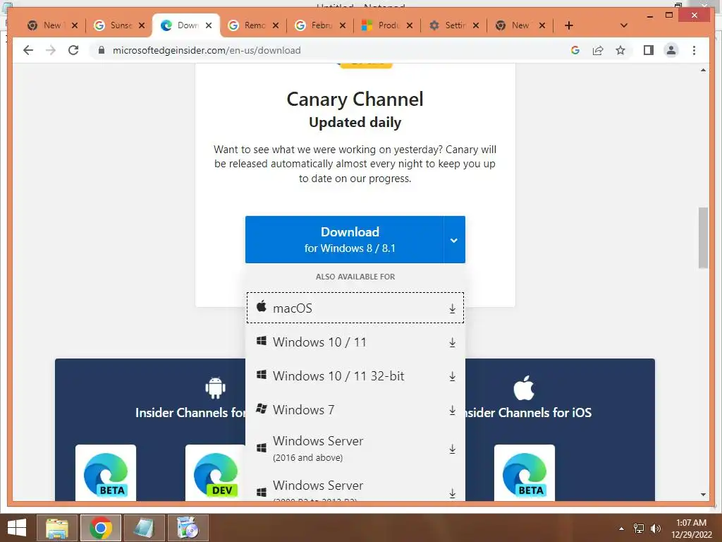This screenshot has width=722, height=542.
Task: Select Windows 10 / 11 download option
Action: (x=355, y=342)
